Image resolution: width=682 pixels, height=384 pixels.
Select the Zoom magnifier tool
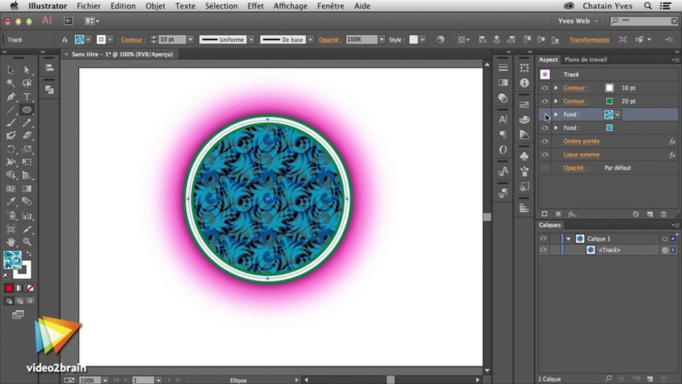click(x=27, y=242)
